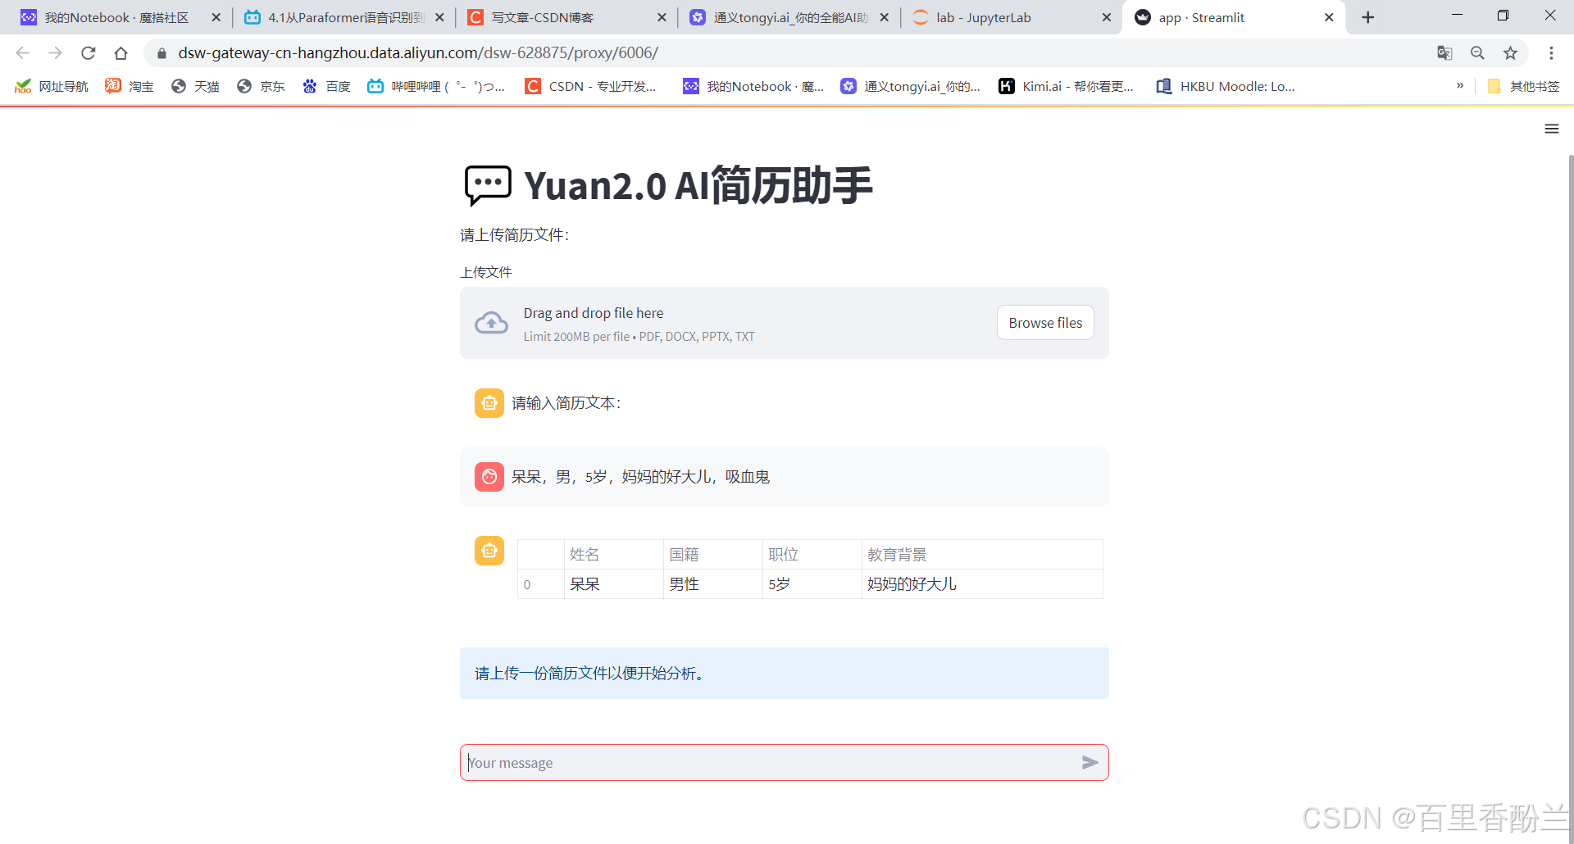The height and width of the screenshot is (844, 1574).
Task: Click the info box 请上传一份简历文件以便开始分析
Action: (784, 674)
